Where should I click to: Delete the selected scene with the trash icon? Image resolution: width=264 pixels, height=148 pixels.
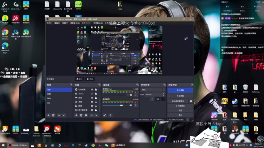[x=53, y=115]
